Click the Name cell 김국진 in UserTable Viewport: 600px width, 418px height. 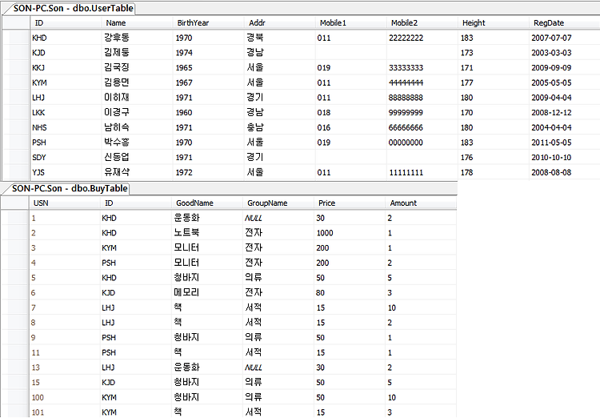(137, 67)
